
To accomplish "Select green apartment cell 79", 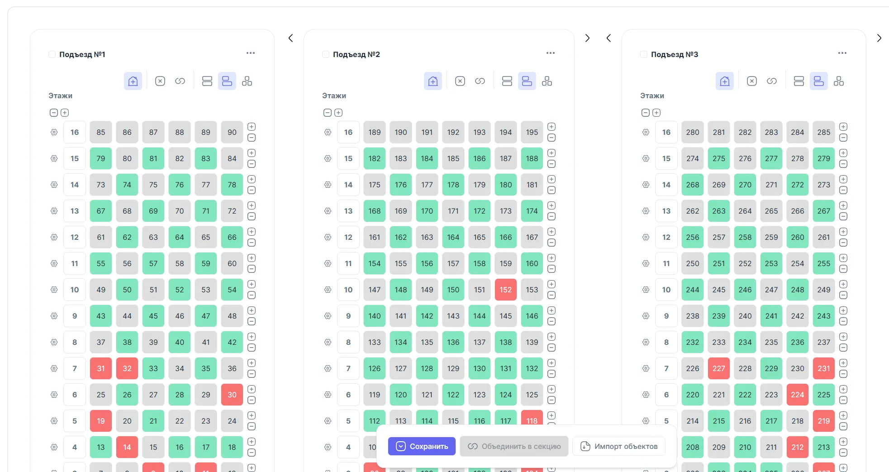I will 101,158.
